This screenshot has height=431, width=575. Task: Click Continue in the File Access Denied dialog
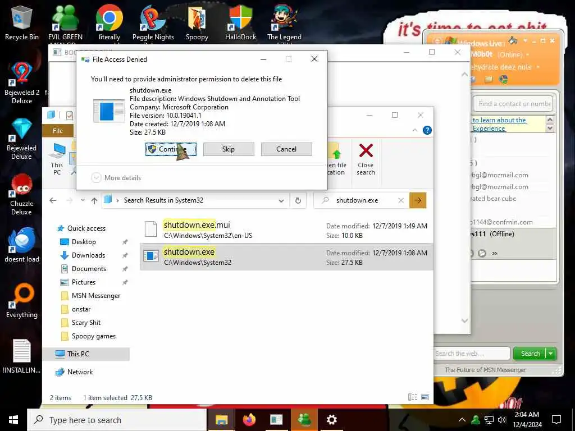tap(171, 149)
